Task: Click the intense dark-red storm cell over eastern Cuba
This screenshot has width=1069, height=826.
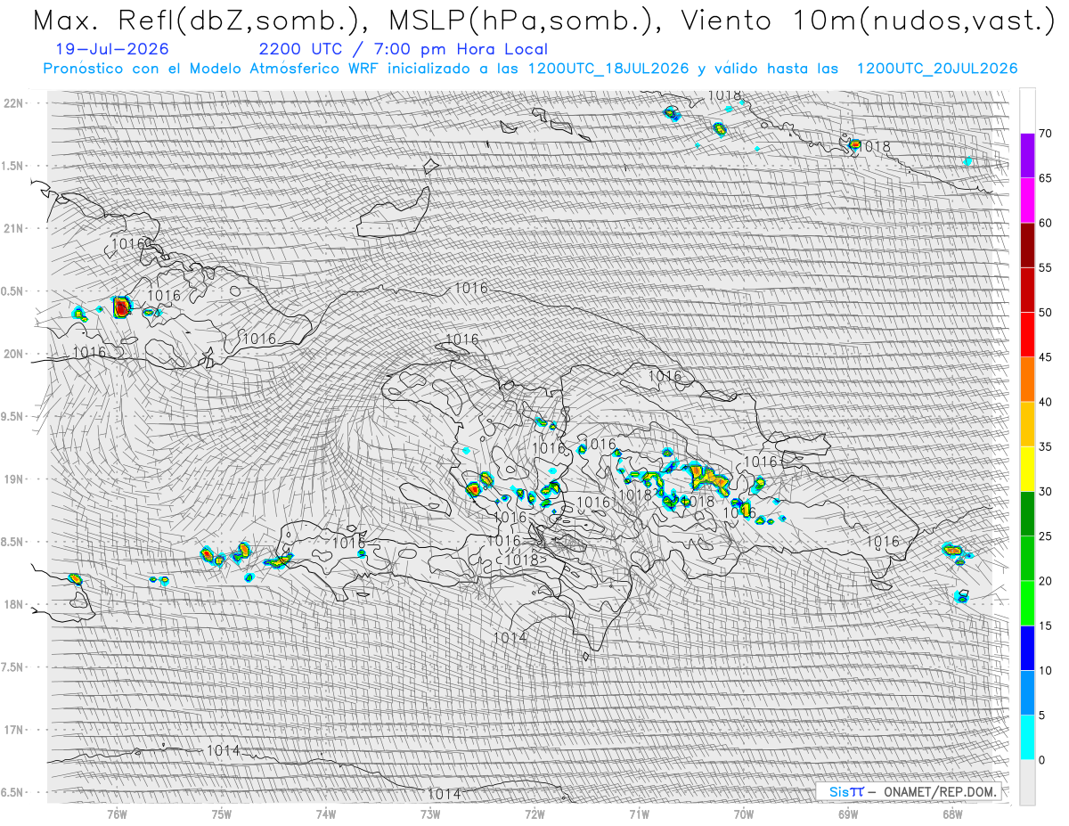Action: (x=121, y=308)
